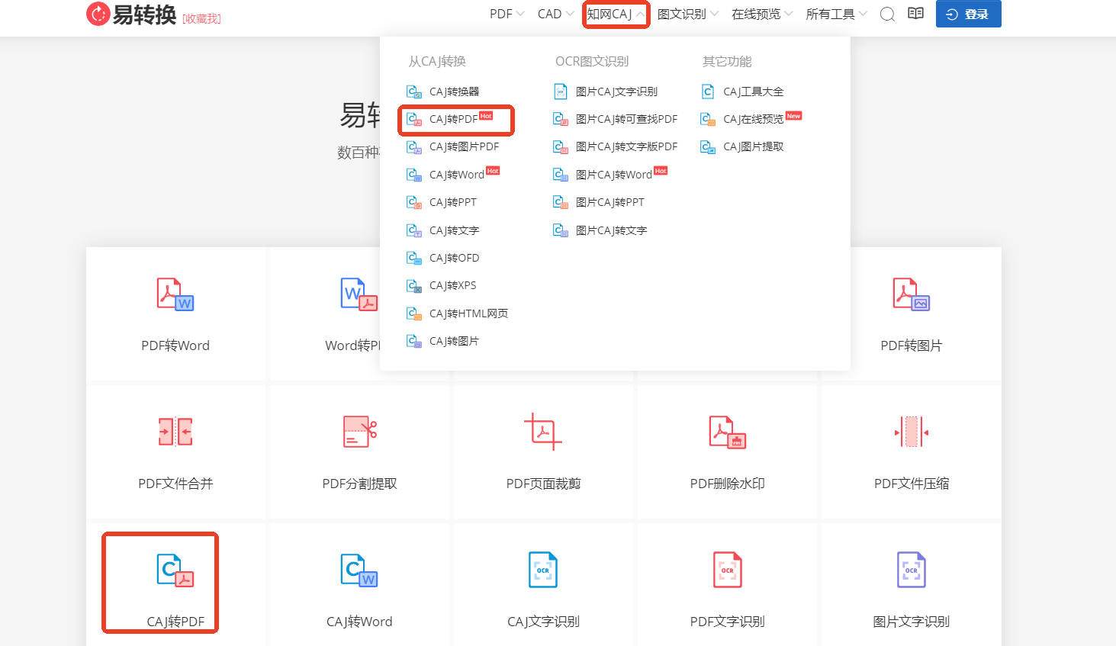
Task: Click the CAJ转PDF card icon
Action: (175, 570)
